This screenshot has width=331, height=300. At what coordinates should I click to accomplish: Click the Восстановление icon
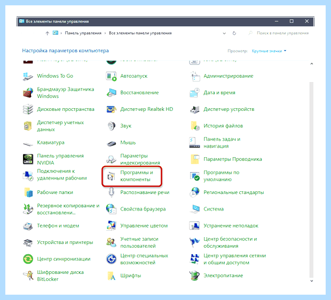click(111, 93)
